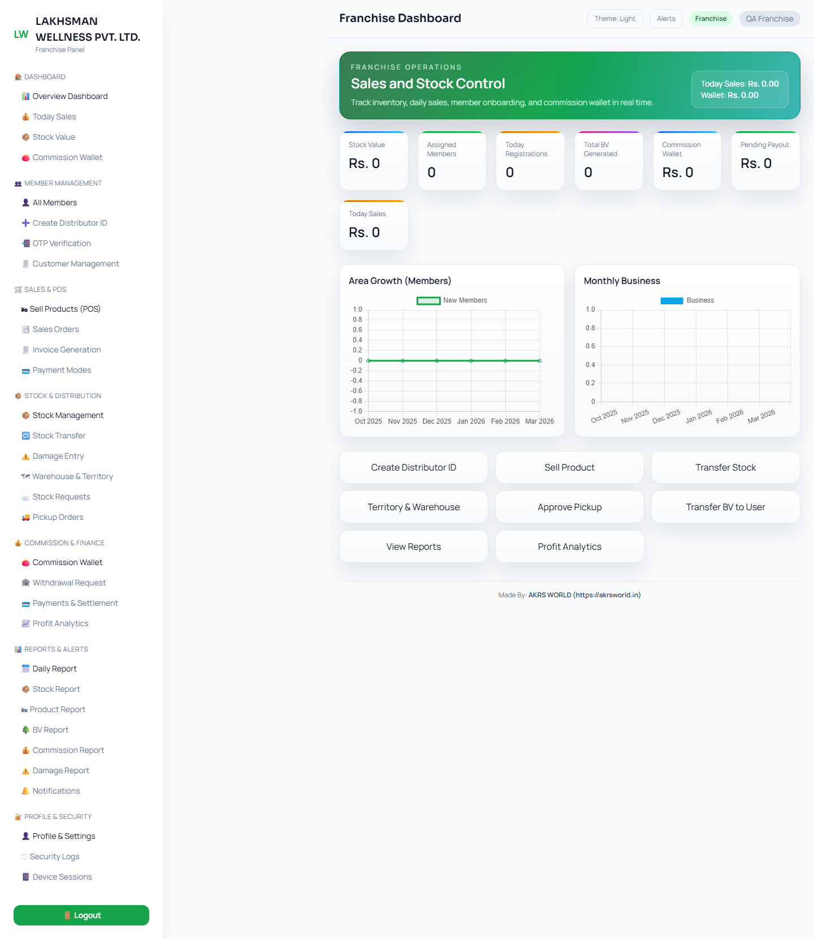The height and width of the screenshot is (939, 814).
Task: Toggle the Theme: Light button
Action: click(614, 19)
